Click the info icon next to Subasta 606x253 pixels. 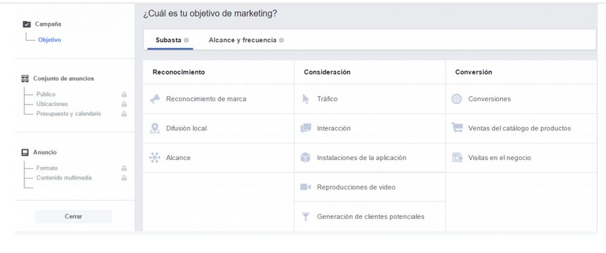coord(187,40)
